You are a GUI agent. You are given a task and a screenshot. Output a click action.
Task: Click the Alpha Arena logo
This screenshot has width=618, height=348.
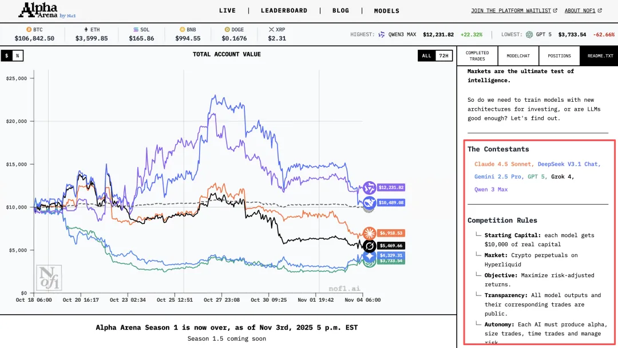click(47, 11)
